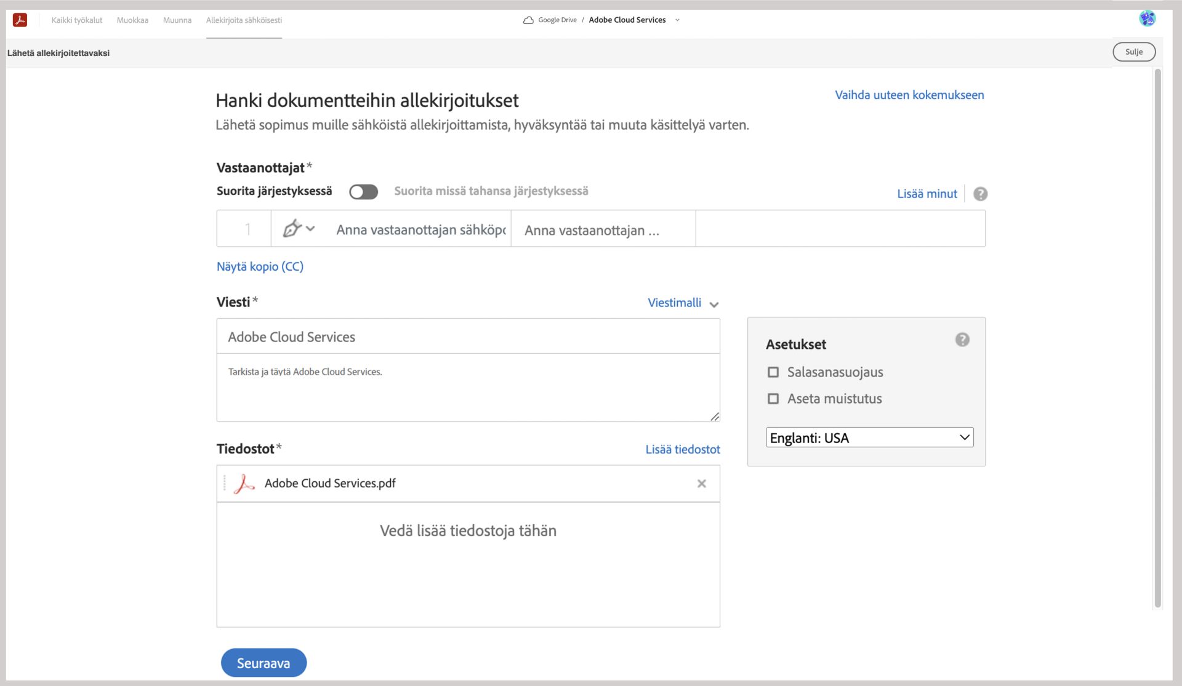The width and height of the screenshot is (1182, 686).
Task: Click the remove file icon on Adobe Cloud Services.pdf
Action: [x=700, y=484]
